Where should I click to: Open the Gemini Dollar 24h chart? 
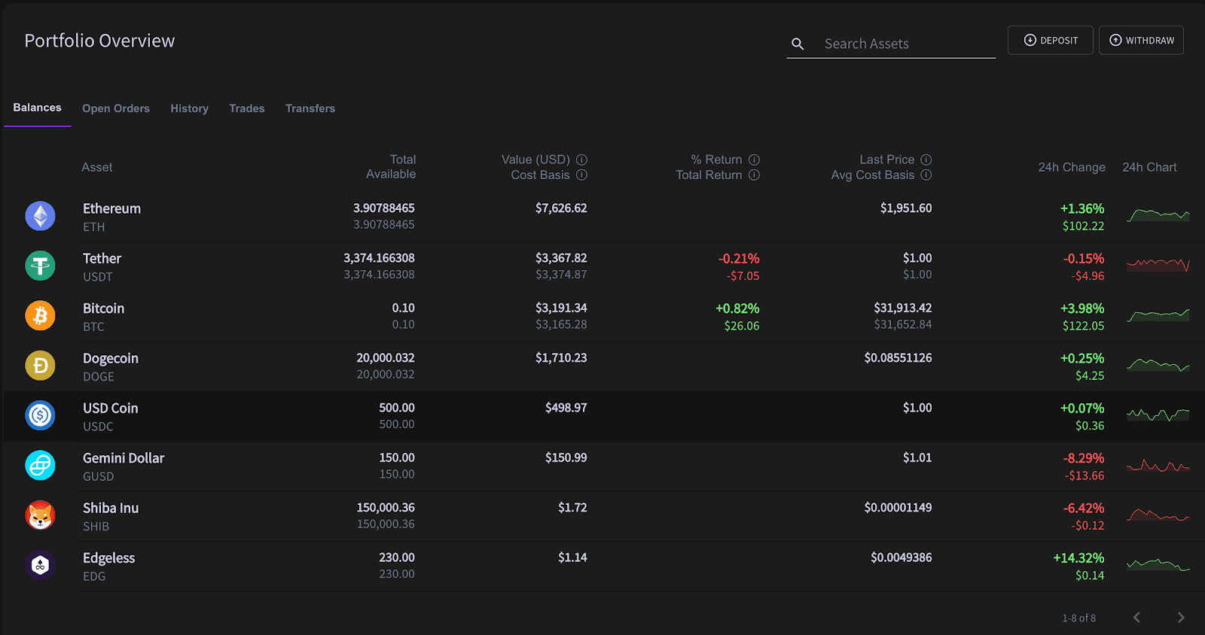(x=1158, y=466)
